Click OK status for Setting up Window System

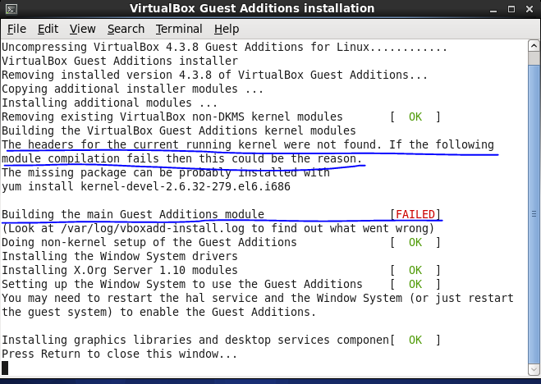coord(415,284)
